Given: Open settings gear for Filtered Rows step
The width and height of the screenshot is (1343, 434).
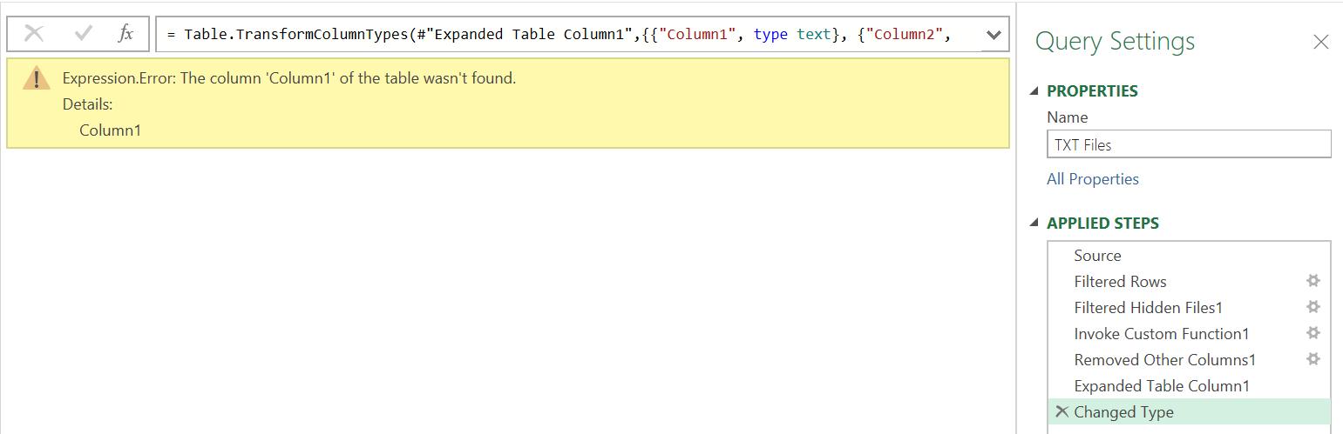Looking at the screenshot, I should (1313, 281).
